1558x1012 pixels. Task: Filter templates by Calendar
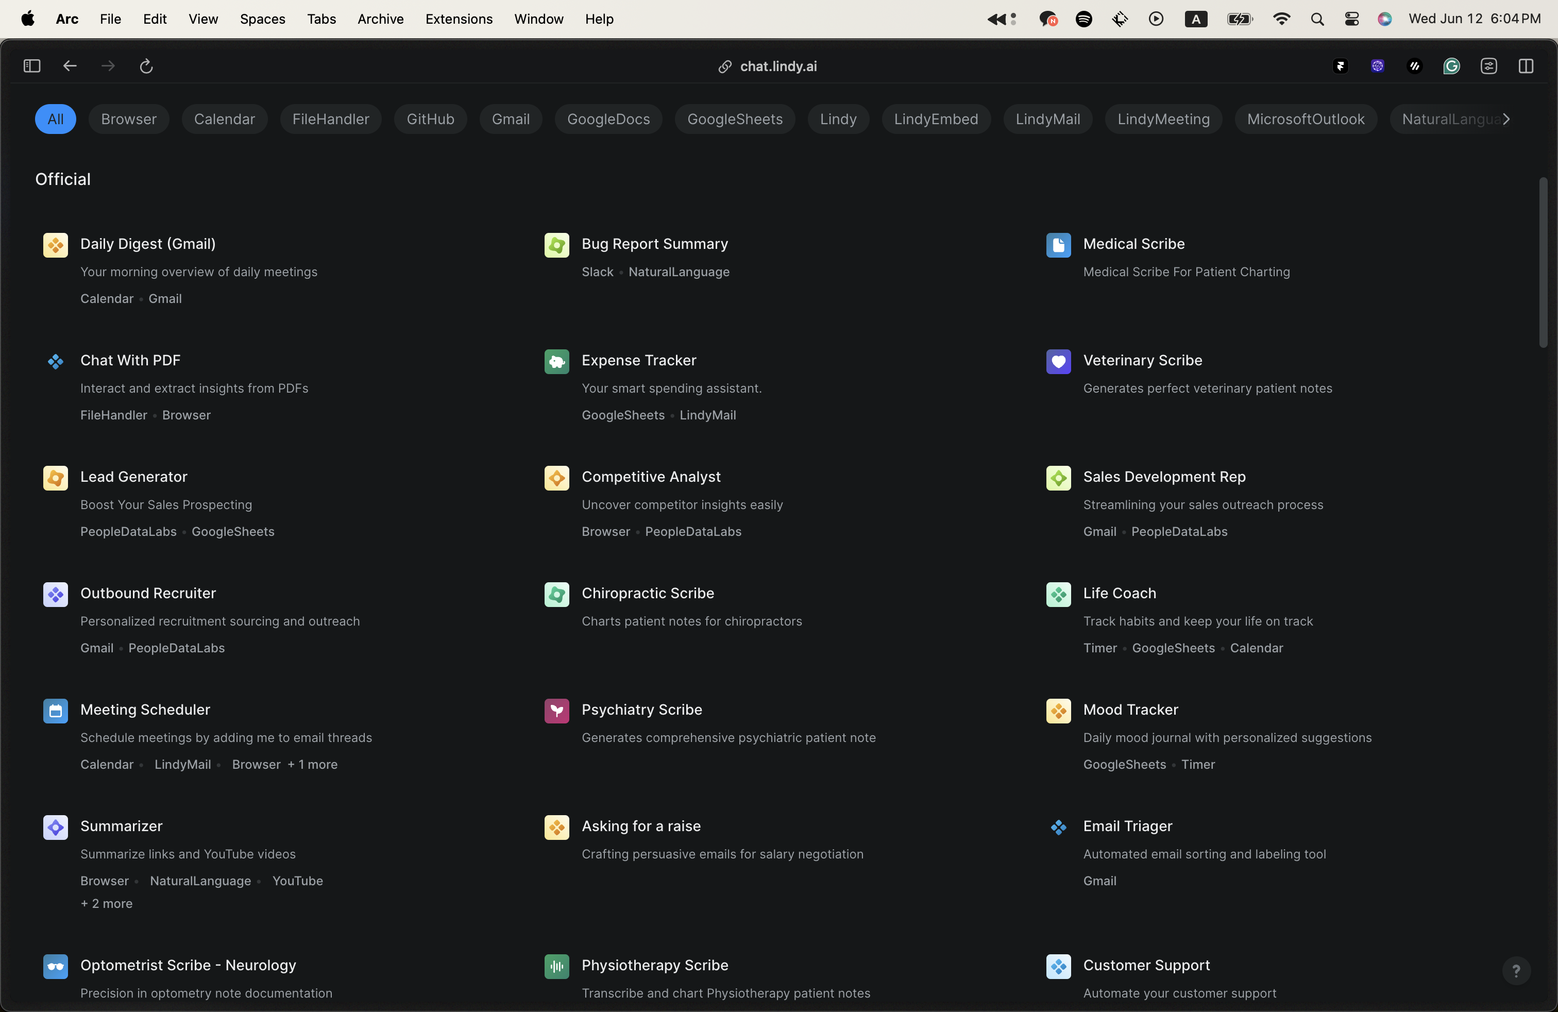(x=225, y=119)
